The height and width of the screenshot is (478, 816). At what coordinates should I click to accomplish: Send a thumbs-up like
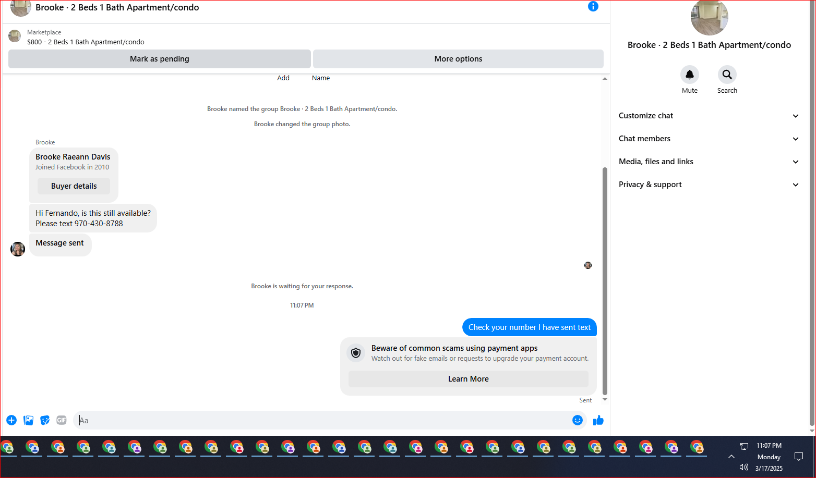pyautogui.click(x=598, y=420)
